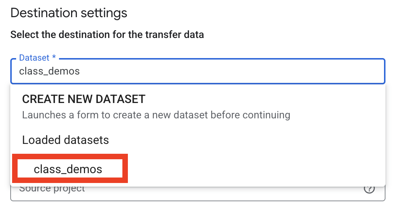Image resolution: width=395 pixels, height=206 pixels.
Task: Click 'Select the destination for the transfer data'
Action: point(107,35)
